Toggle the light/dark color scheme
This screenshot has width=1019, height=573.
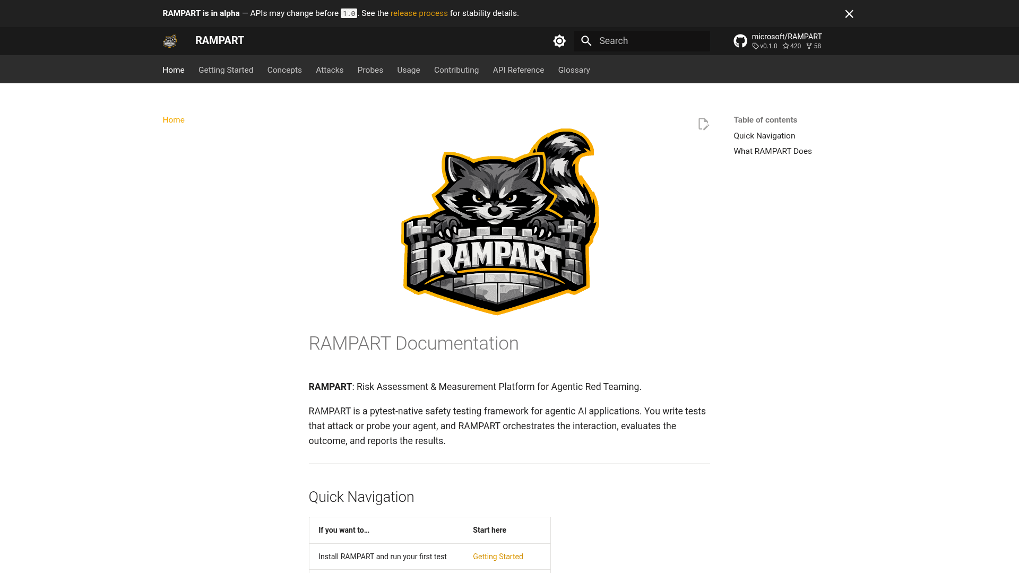coord(559,41)
